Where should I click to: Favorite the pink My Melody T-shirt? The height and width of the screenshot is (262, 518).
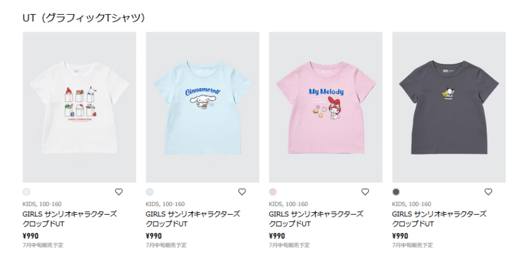tap(365, 191)
